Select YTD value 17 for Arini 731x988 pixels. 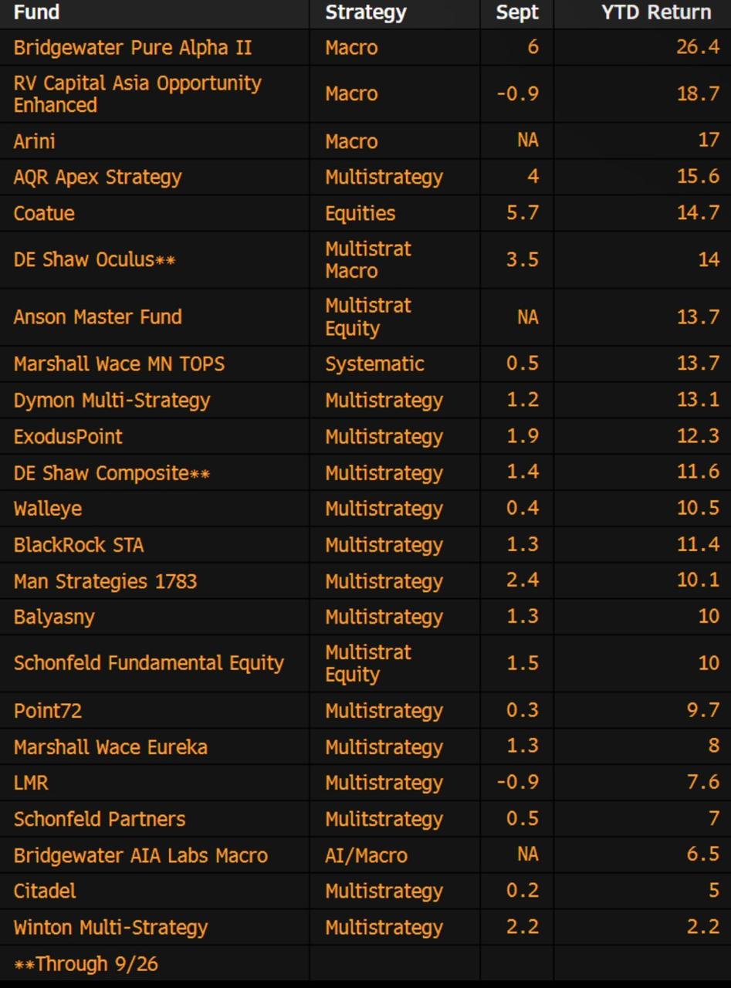tap(709, 141)
